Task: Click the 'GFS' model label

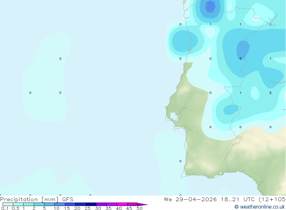Action: click(68, 199)
